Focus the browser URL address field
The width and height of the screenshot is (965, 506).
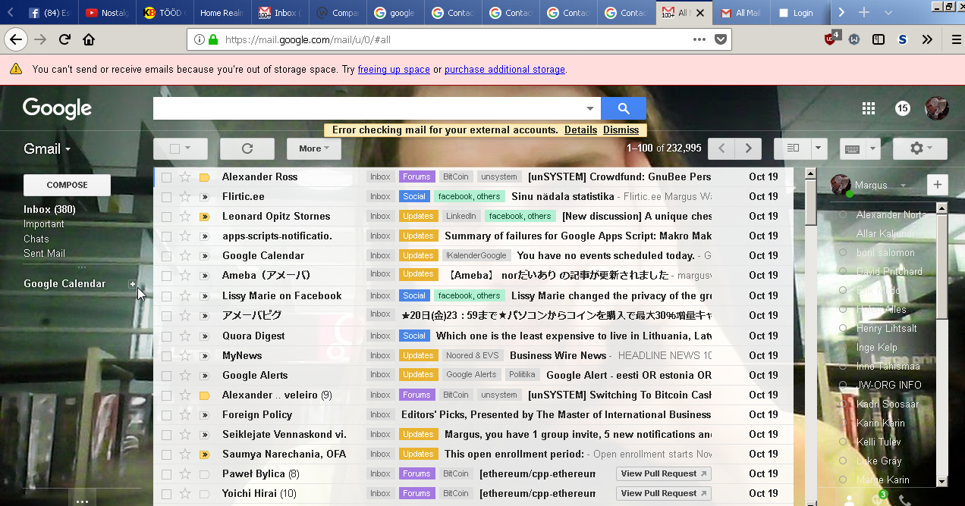pos(455,39)
